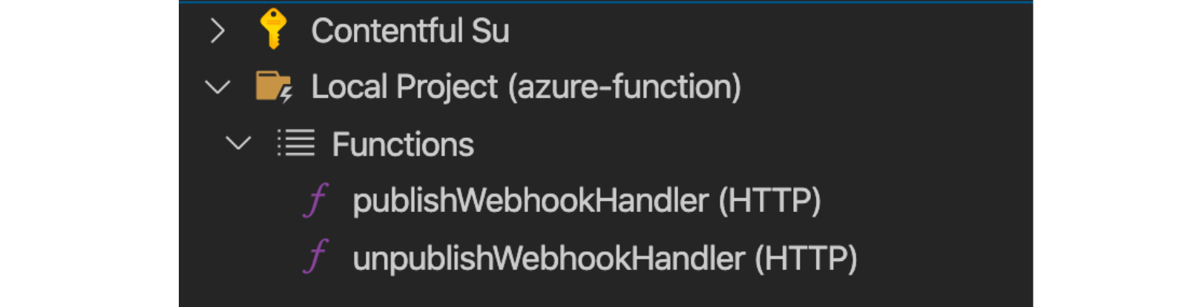This screenshot has height=307, width=1199.
Task: Click the Functions list icon
Action: coord(296,143)
